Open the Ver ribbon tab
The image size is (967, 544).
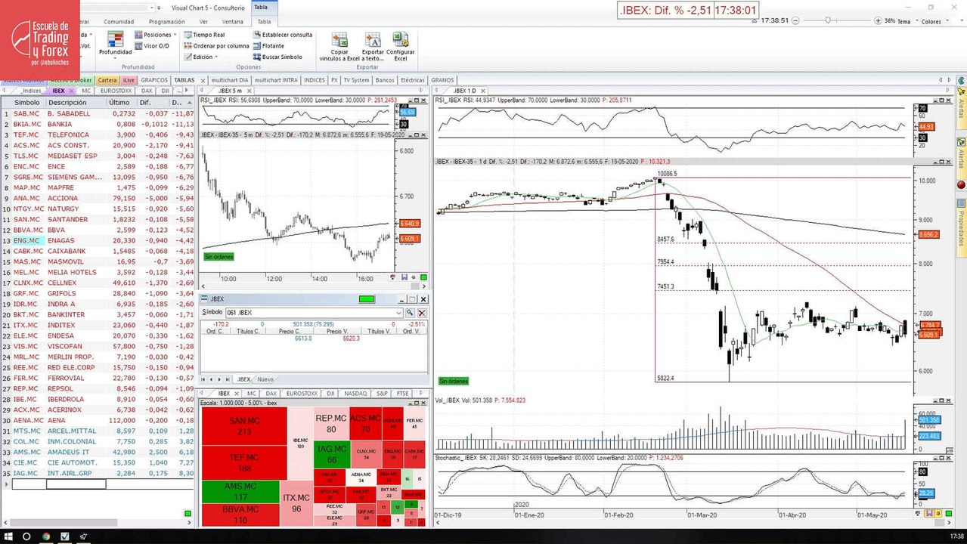click(203, 22)
